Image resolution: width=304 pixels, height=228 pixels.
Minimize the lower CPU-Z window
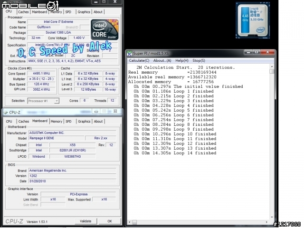[96, 112]
